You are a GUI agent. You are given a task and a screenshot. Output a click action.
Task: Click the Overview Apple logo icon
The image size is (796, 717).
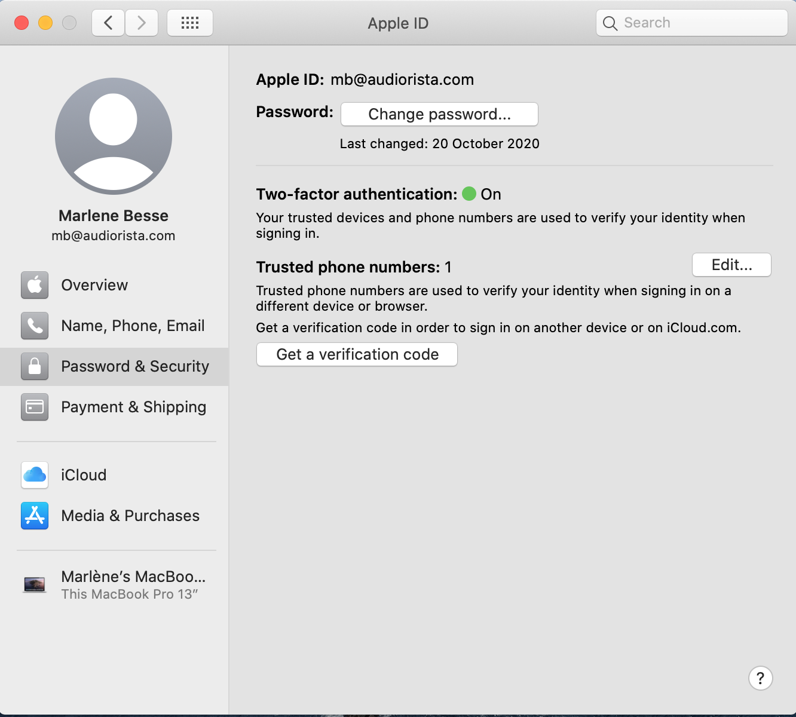coord(35,285)
